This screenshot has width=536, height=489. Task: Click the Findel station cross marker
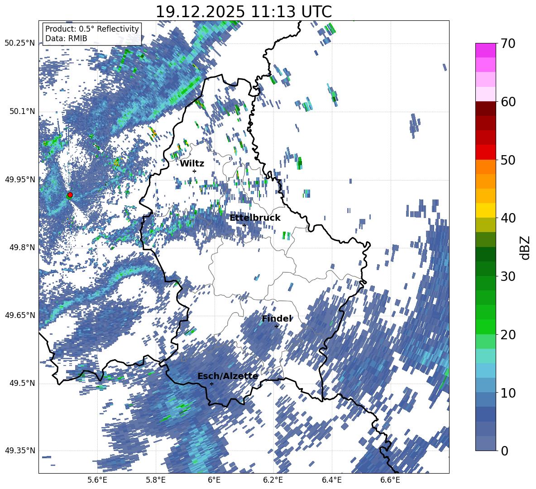tap(276, 327)
